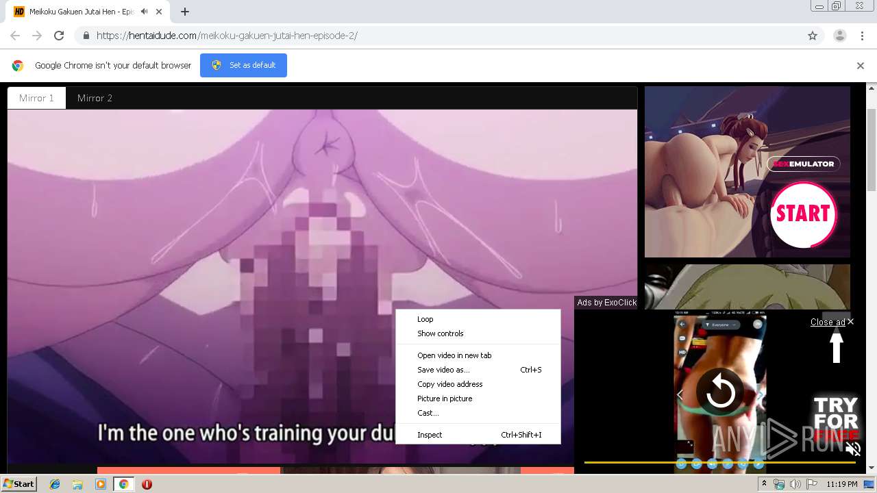The image size is (877, 493).
Task: Click Copy video address
Action: [478, 384]
